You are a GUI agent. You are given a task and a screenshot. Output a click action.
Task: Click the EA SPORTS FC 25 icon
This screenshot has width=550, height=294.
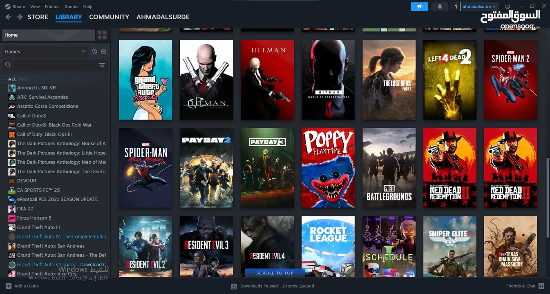(x=12, y=190)
